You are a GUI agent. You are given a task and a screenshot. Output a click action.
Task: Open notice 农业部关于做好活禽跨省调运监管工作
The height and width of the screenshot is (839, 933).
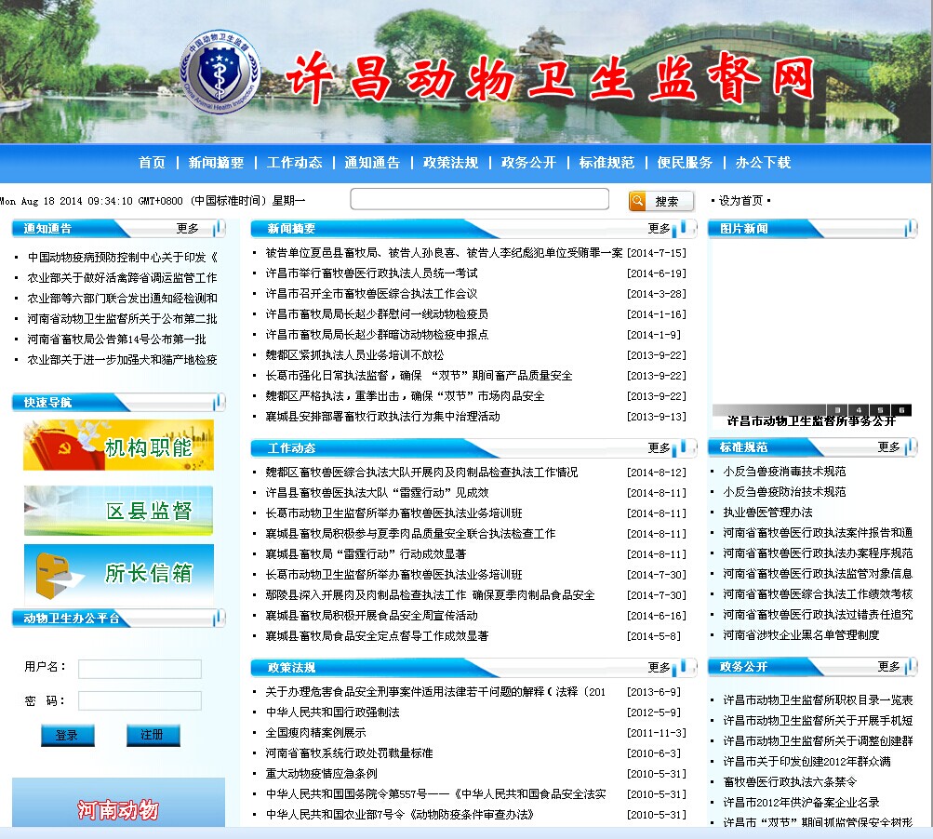(122, 277)
